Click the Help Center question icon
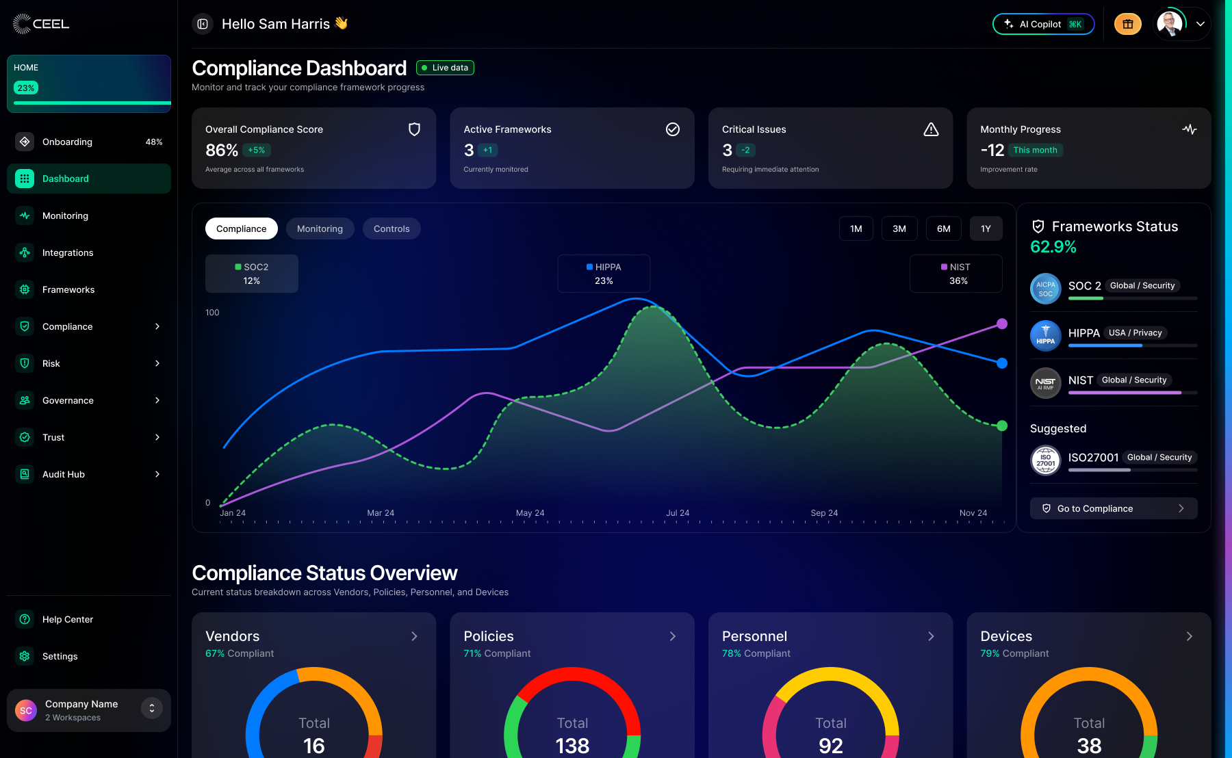The width and height of the screenshot is (1232, 758). coord(25,619)
